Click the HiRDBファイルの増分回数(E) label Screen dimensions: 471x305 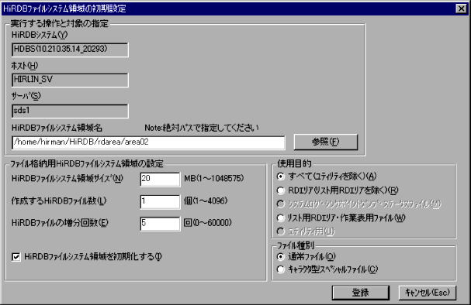(60, 223)
